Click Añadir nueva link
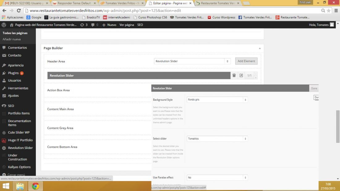340x191 pixels. tap(12, 39)
